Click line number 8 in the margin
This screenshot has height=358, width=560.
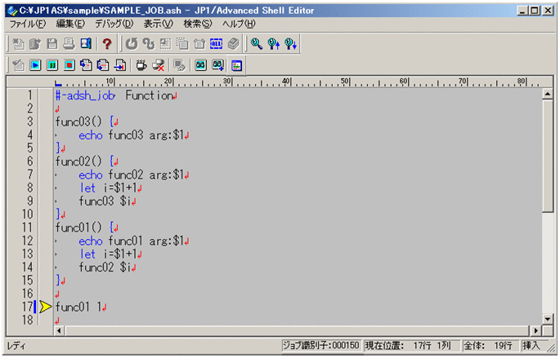pos(30,188)
